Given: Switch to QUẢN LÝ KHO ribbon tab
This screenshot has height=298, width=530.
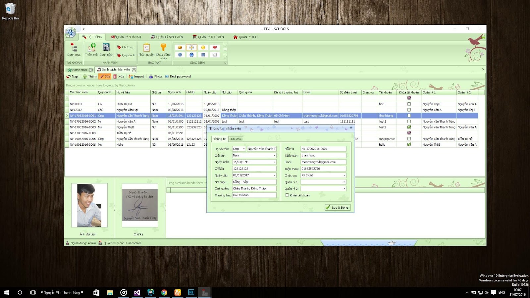Looking at the screenshot, I should (x=245, y=37).
